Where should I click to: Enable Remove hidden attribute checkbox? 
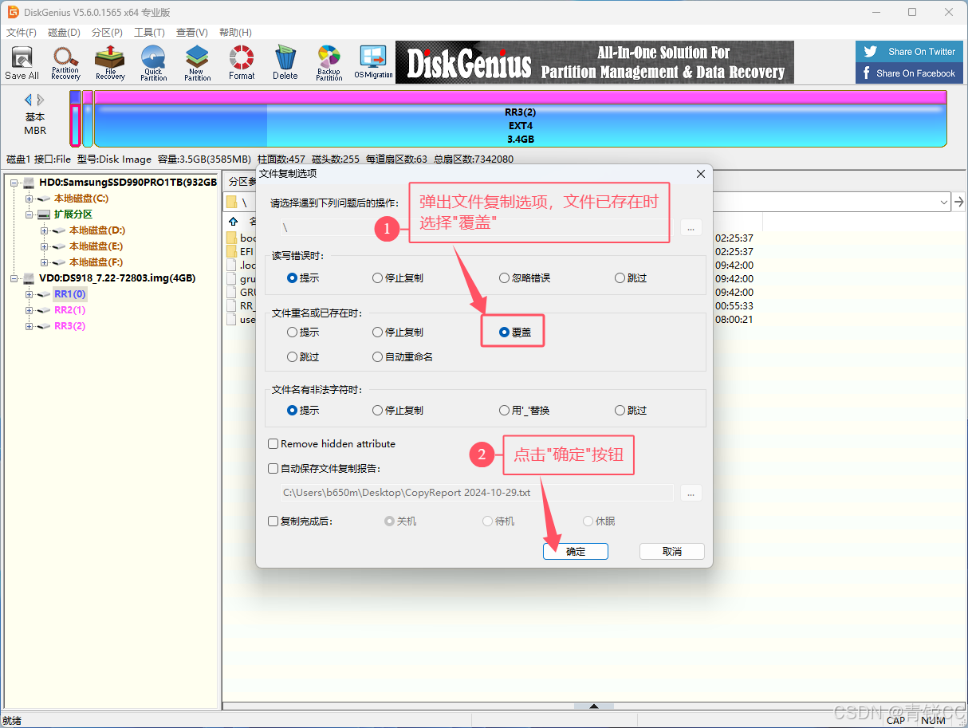[332, 444]
